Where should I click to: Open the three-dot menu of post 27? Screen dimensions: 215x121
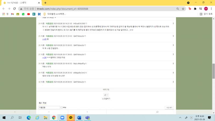coord(173,54)
